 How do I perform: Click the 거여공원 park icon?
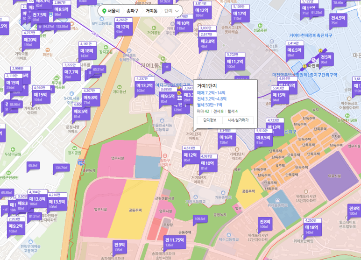[154, 28]
